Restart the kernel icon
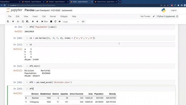The height and width of the screenshot is (105, 186). point(56,22)
